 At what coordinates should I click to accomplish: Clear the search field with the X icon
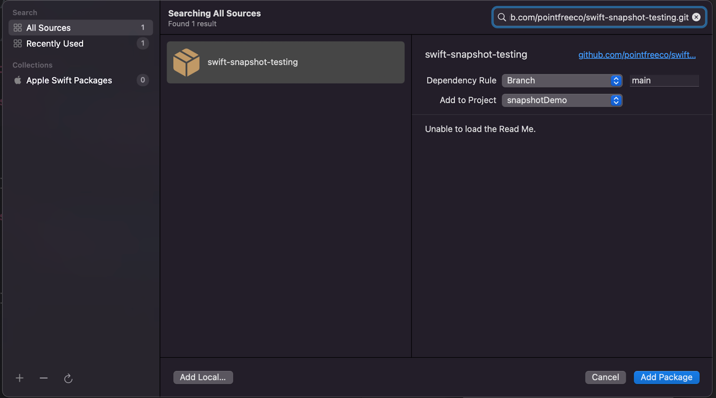696,17
